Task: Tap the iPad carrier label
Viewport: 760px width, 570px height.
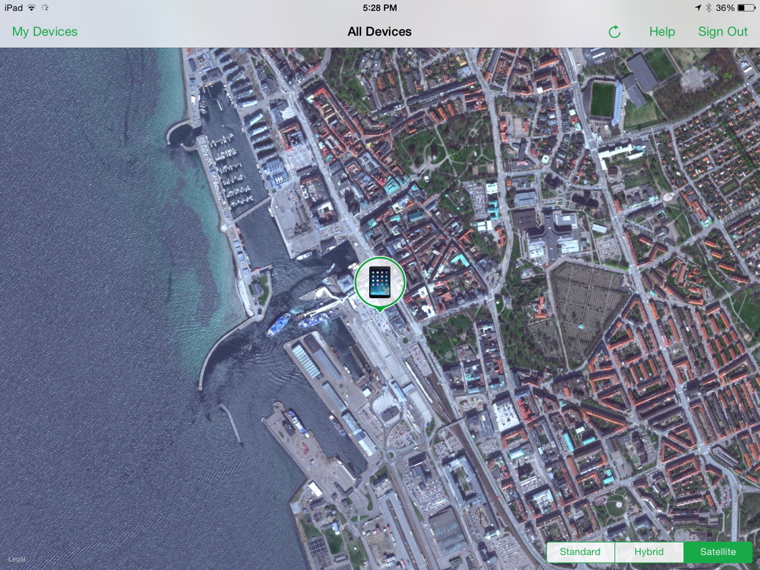Action: pos(13,7)
